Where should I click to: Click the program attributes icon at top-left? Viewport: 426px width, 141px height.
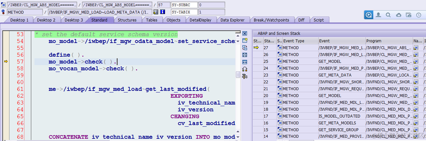point(3,5)
